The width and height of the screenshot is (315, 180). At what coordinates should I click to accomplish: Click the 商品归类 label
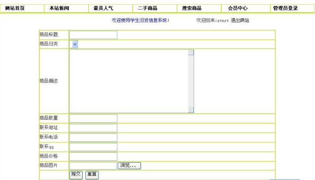point(49,44)
